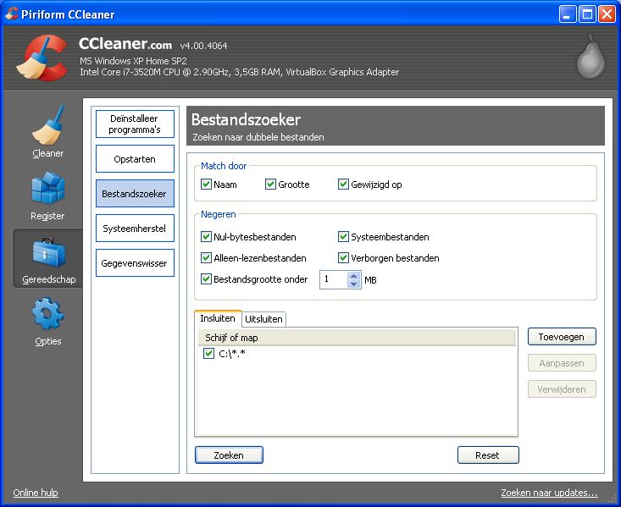Select the Insluiten tab
Image resolution: width=621 pixels, height=507 pixels.
point(218,318)
